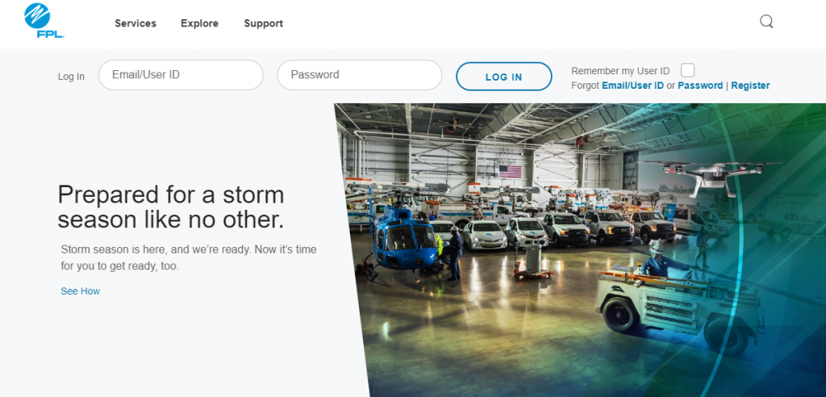
Task: Focus the Password input field
Action: point(359,75)
